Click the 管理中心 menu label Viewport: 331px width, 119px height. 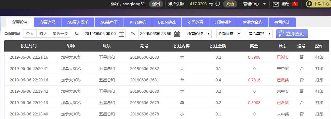(251, 4)
